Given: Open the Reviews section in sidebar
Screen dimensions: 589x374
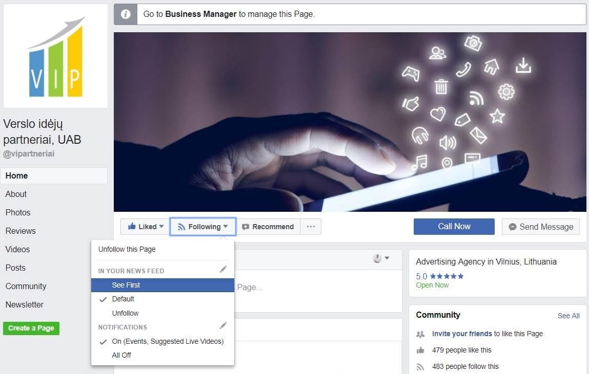Looking at the screenshot, I should [x=21, y=231].
